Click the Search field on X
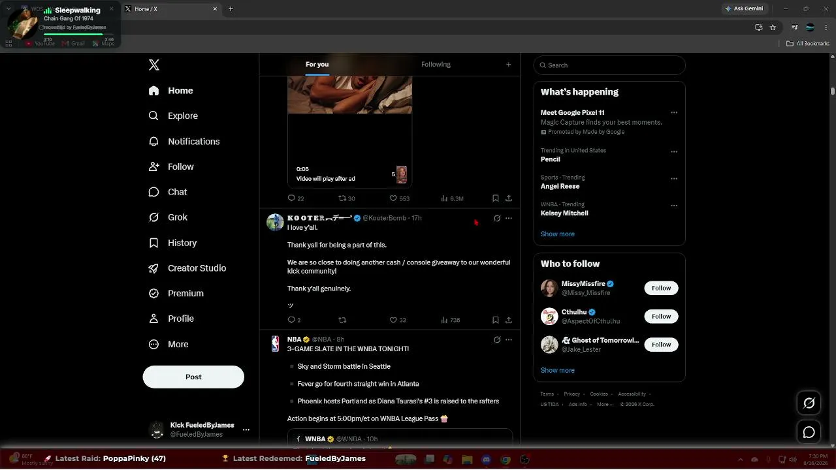836x470 pixels. point(609,65)
